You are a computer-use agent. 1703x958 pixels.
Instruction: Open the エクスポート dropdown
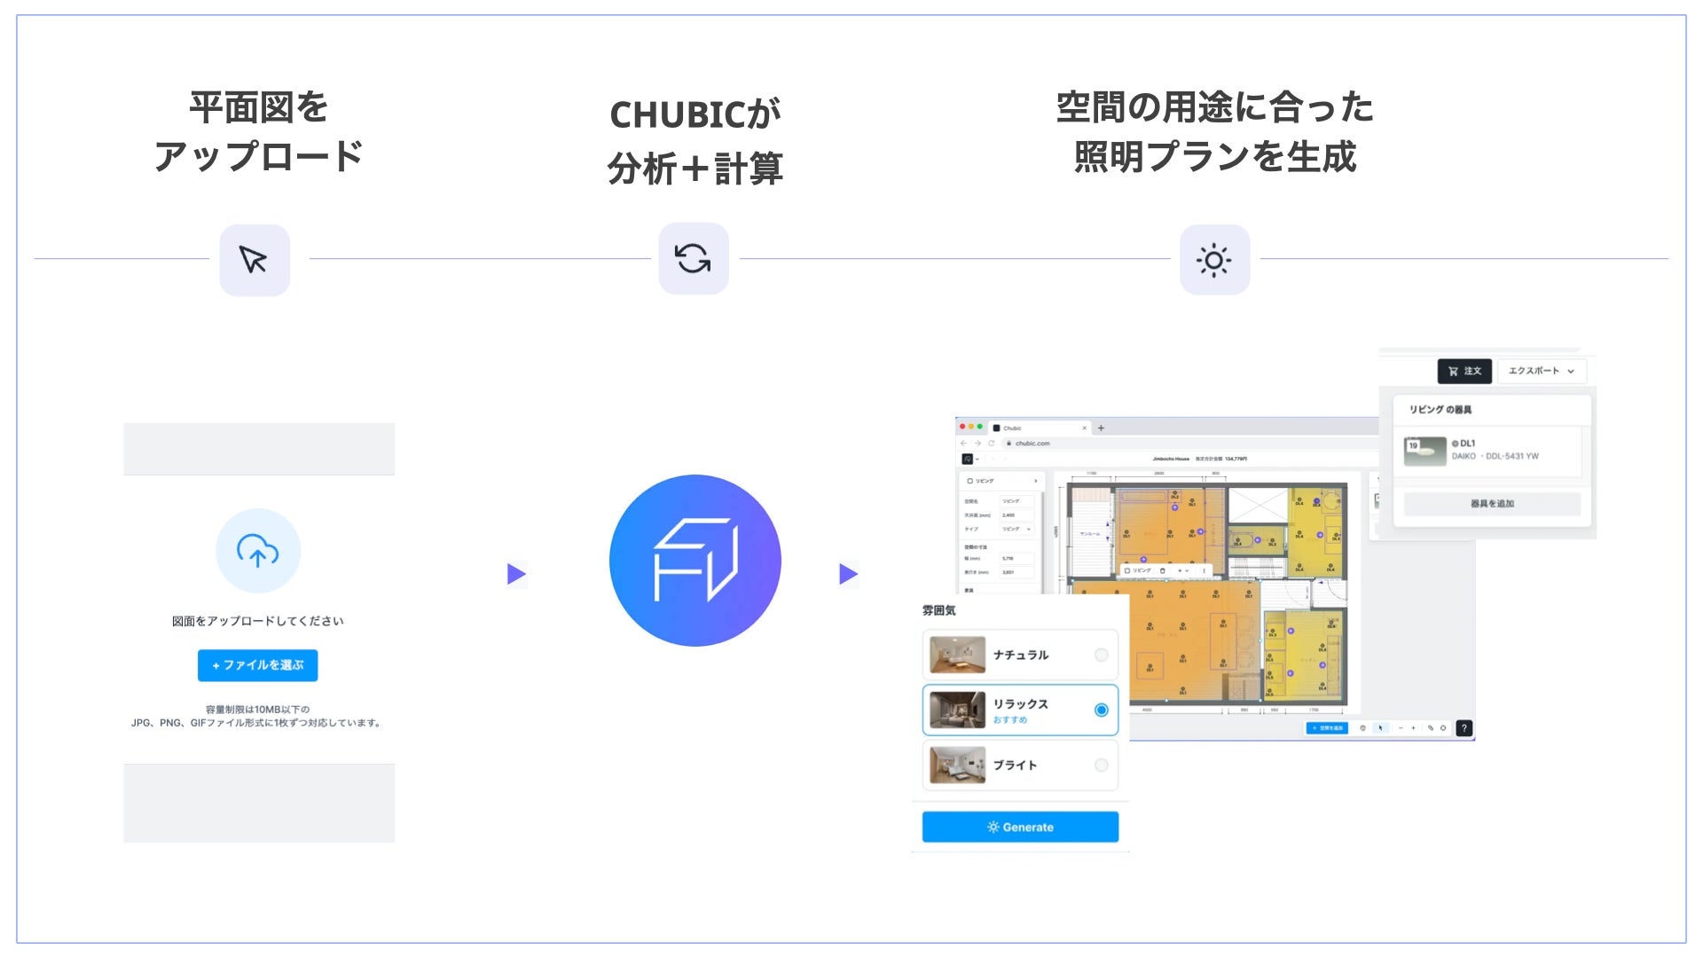pos(1542,371)
